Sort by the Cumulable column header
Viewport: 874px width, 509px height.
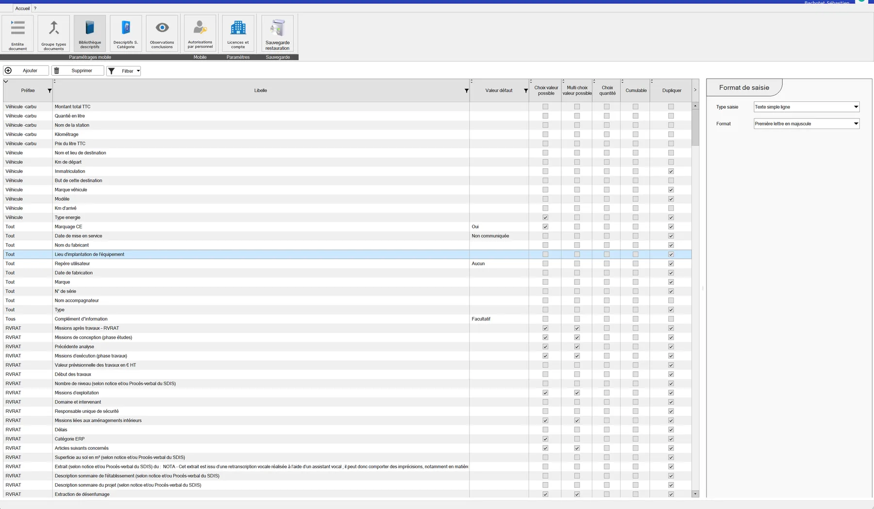636,91
